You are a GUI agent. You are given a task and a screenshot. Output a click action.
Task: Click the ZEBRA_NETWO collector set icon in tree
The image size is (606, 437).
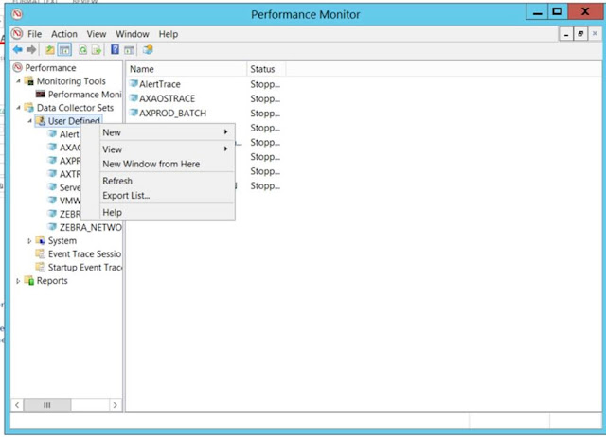(52, 227)
